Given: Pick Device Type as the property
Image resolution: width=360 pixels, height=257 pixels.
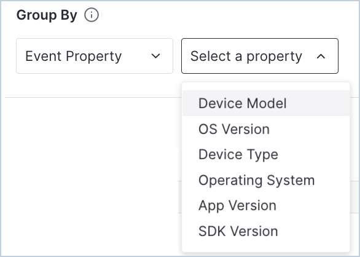Looking at the screenshot, I should (x=266, y=154).
